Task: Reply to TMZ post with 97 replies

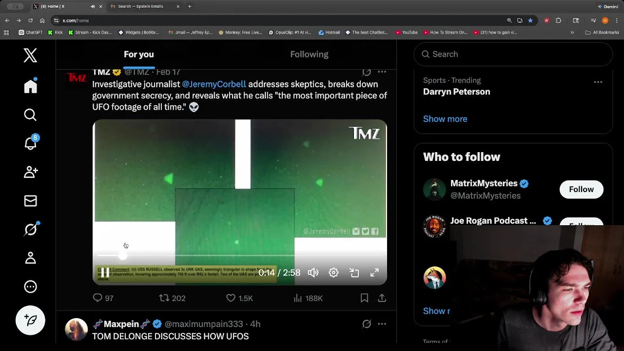Action: click(x=103, y=298)
